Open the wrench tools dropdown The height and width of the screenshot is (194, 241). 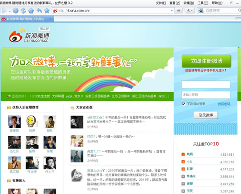(x=190, y=11)
